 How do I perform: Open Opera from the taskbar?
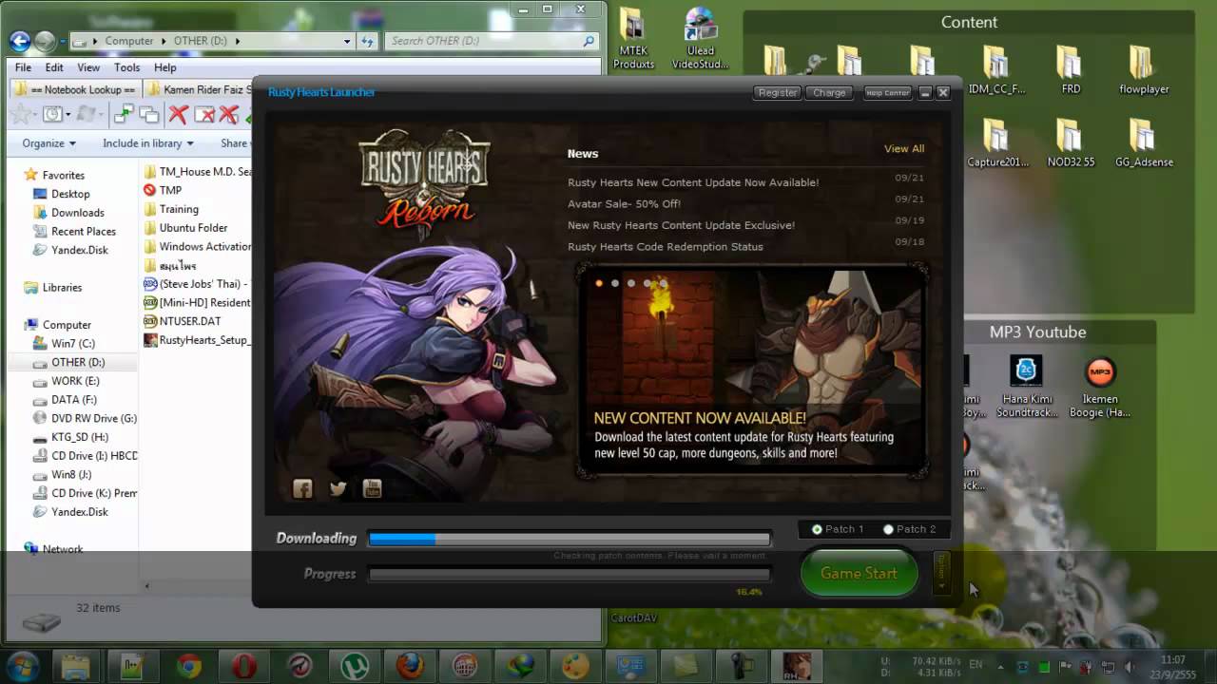[243, 666]
